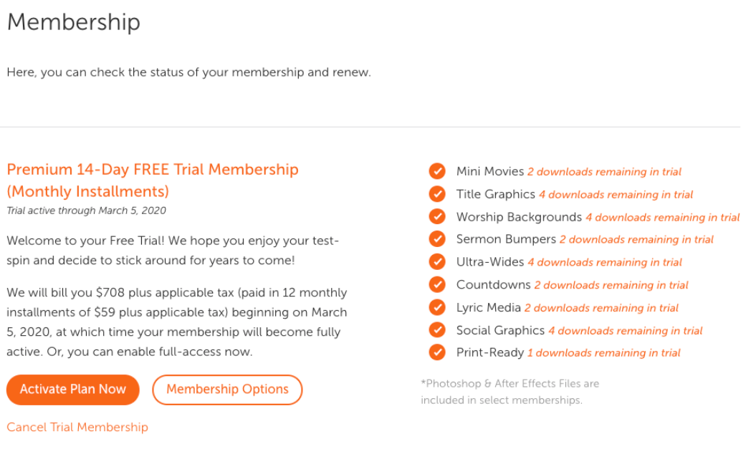The image size is (756, 459).
Task: Open Membership Options
Action: (227, 390)
